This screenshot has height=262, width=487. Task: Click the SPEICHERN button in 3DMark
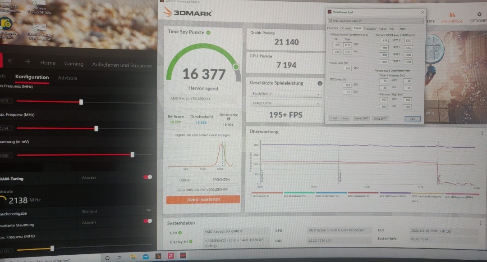pyautogui.click(x=221, y=180)
